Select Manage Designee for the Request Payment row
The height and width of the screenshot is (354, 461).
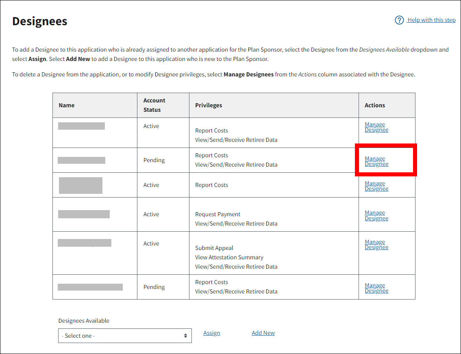[x=376, y=215]
